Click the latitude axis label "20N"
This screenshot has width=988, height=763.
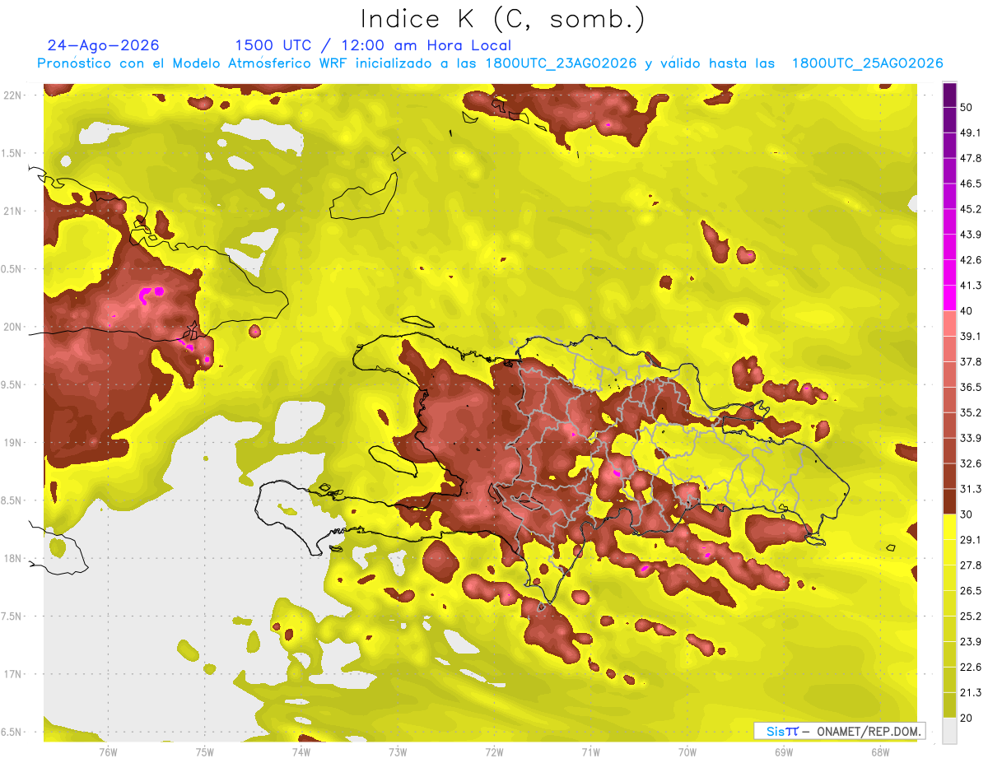point(13,327)
